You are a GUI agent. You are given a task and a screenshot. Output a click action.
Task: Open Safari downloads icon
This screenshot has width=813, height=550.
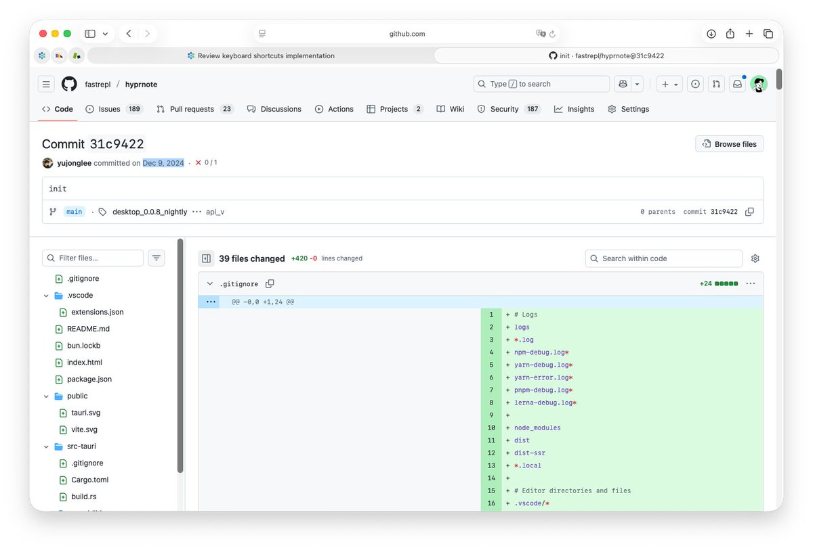(x=711, y=34)
